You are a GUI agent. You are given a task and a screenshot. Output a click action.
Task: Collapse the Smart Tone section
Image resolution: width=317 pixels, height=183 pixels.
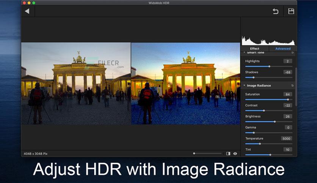tap(244, 53)
